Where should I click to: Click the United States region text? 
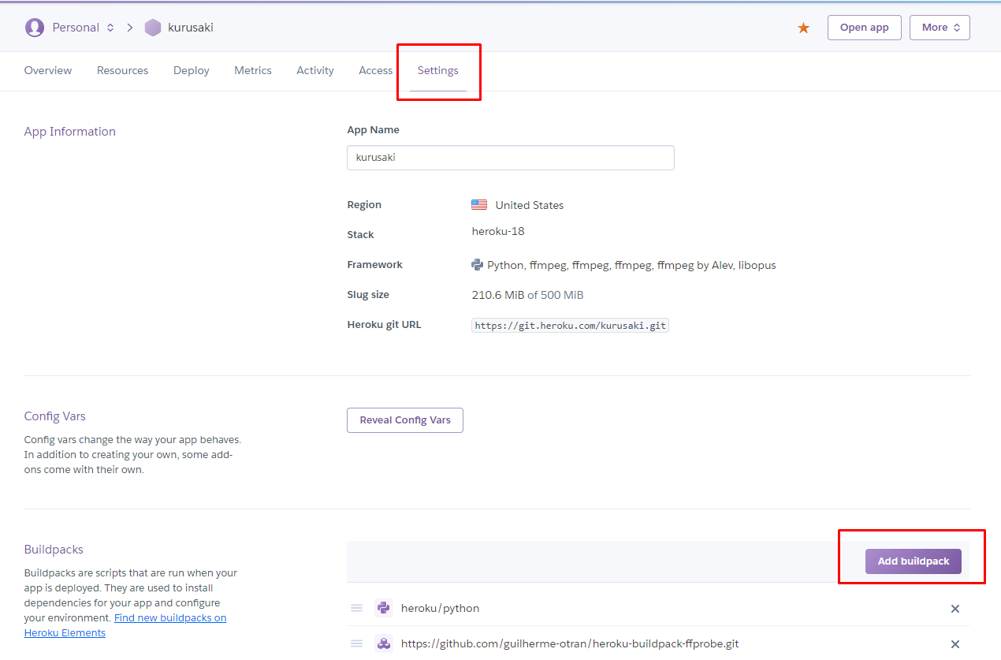tap(530, 205)
